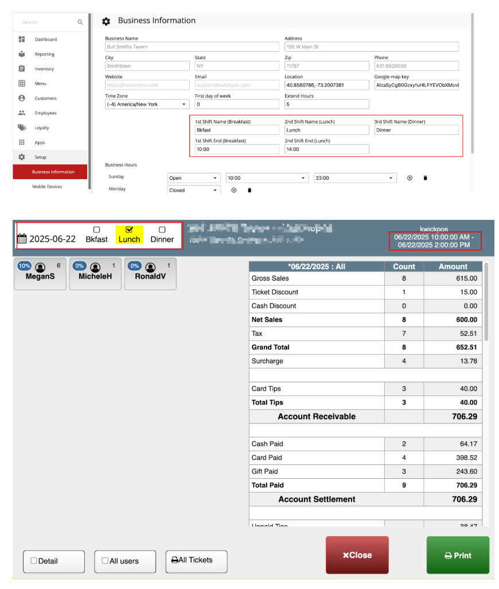
Task: Toggle the Dinner shift checkbox
Action: click(162, 230)
